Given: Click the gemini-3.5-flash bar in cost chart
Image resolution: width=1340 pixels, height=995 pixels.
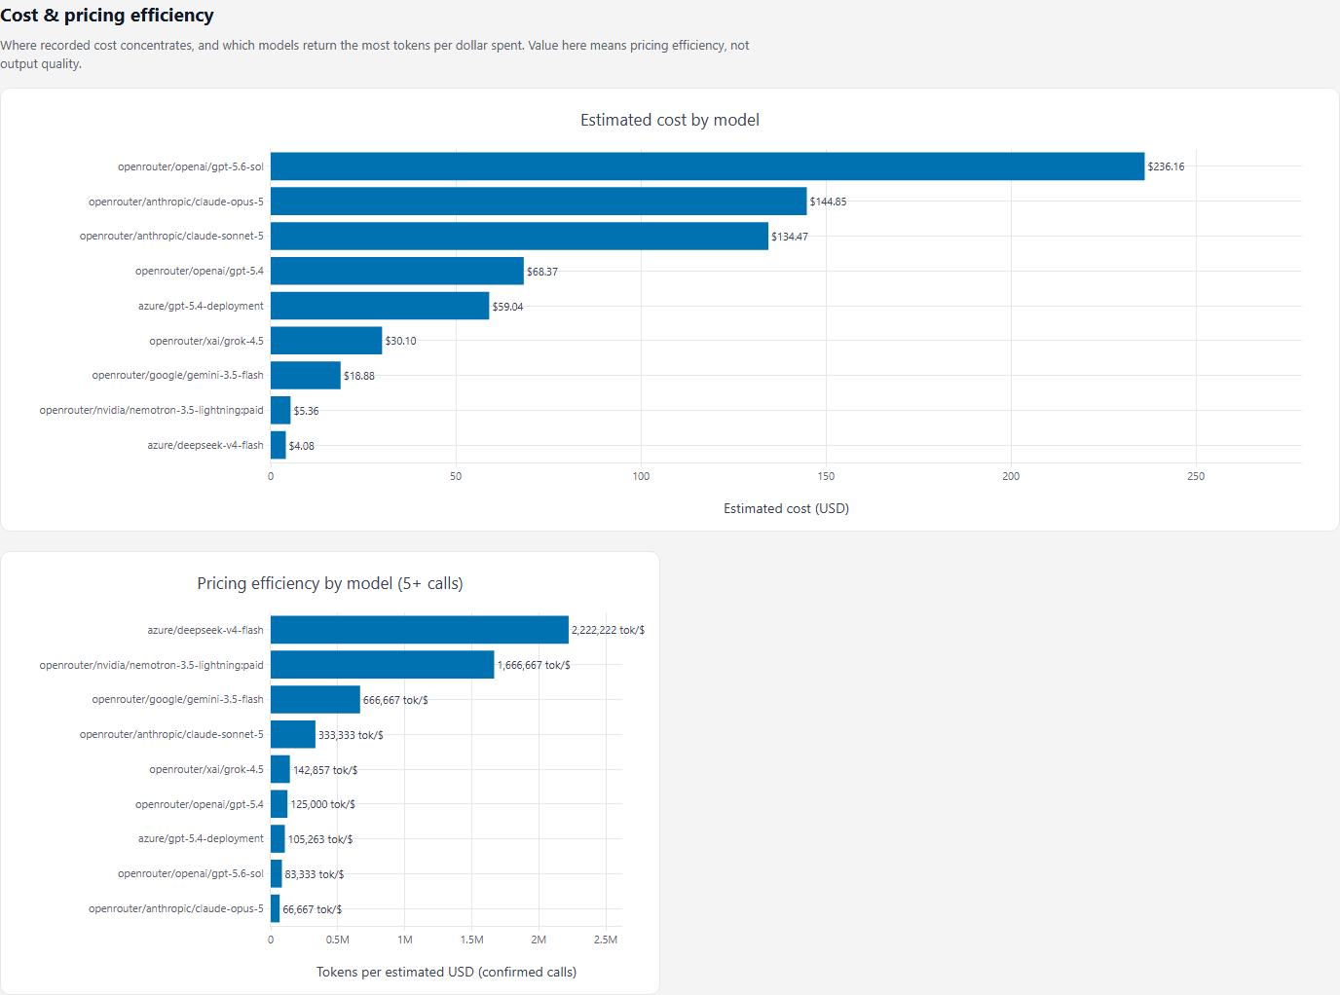Looking at the screenshot, I should coord(306,376).
